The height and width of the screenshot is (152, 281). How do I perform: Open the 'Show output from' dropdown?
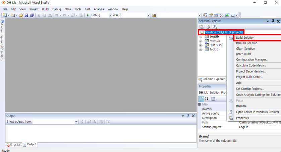pyautogui.click(x=76, y=122)
